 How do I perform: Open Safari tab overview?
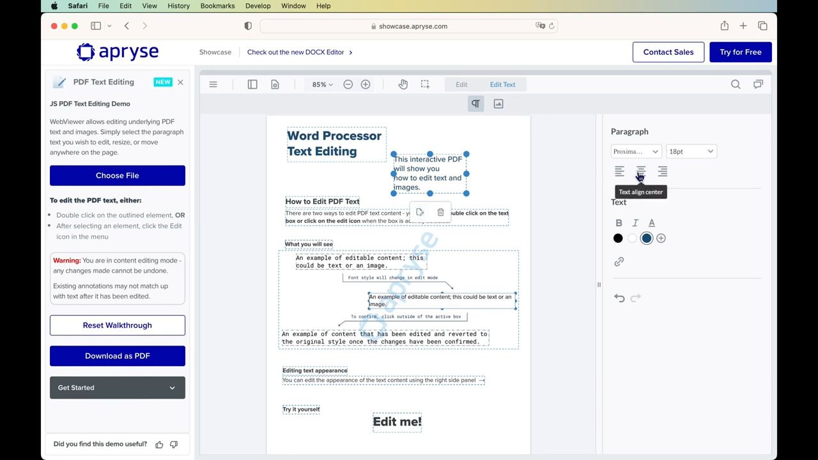click(x=762, y=26)
